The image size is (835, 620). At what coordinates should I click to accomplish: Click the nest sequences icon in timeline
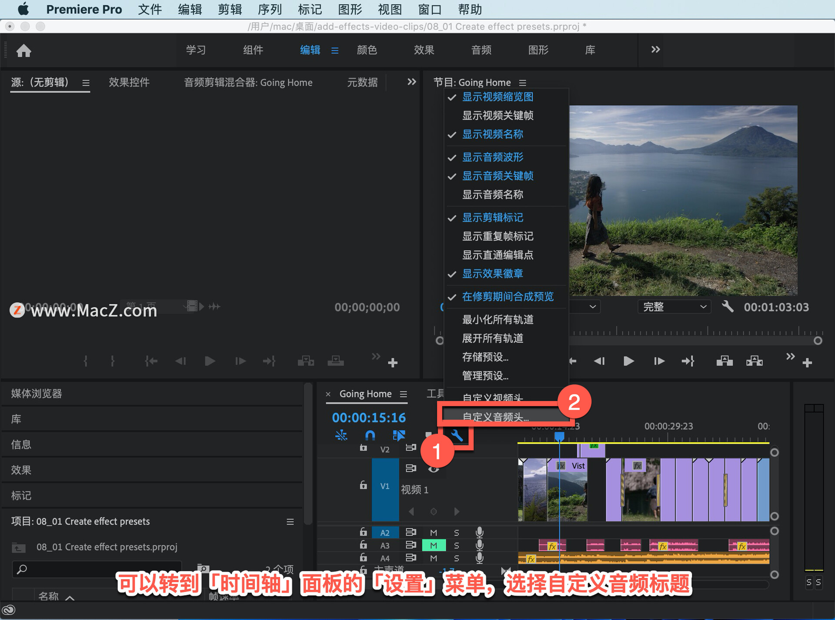[x=341, y=435]
